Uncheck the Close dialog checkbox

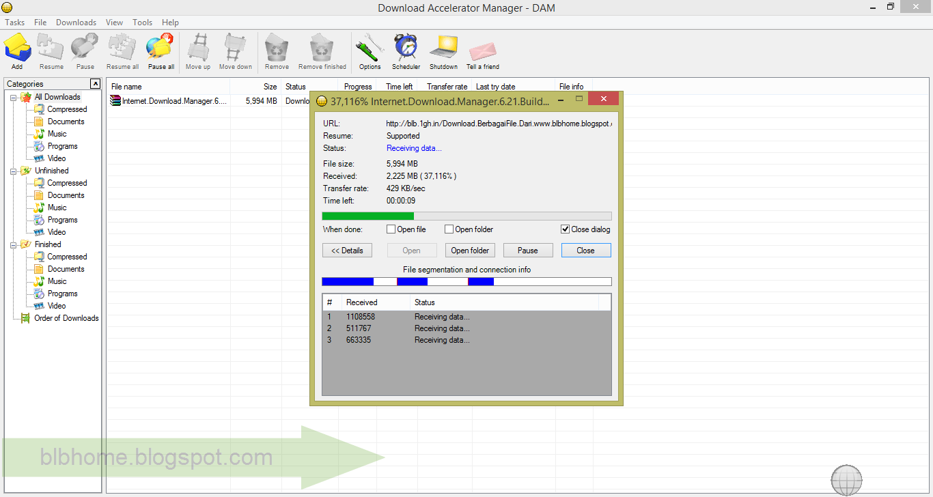coord(566,229)
